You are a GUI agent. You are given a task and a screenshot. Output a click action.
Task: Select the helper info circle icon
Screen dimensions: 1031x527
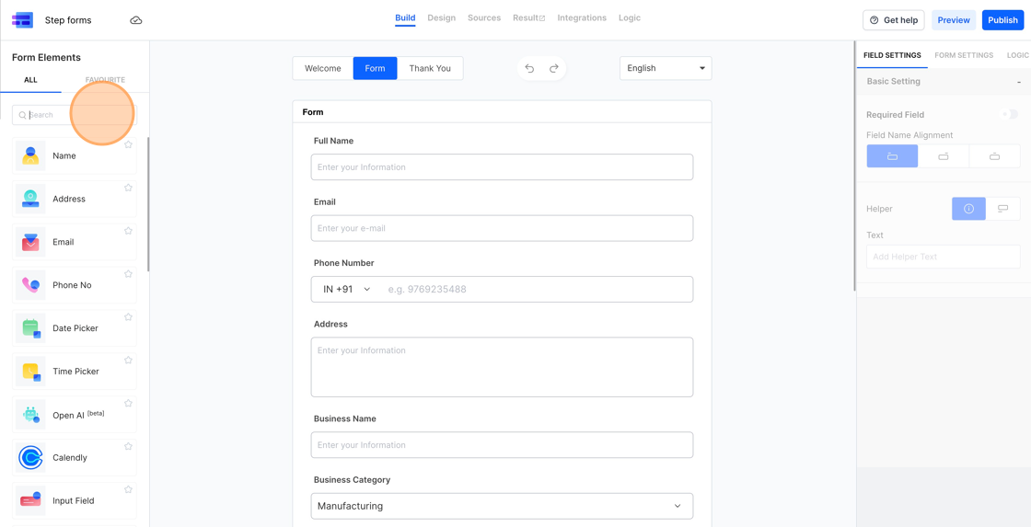click(x=968, y=209)
